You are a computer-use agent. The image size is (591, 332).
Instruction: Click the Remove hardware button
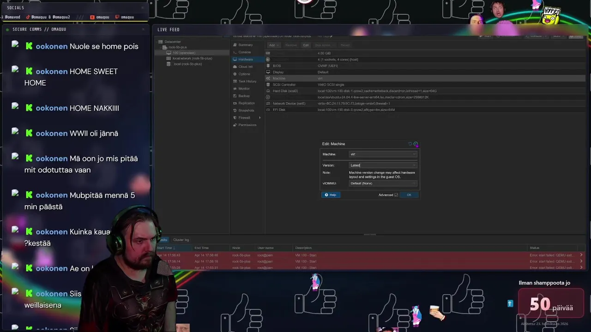[x=291, y=45]
